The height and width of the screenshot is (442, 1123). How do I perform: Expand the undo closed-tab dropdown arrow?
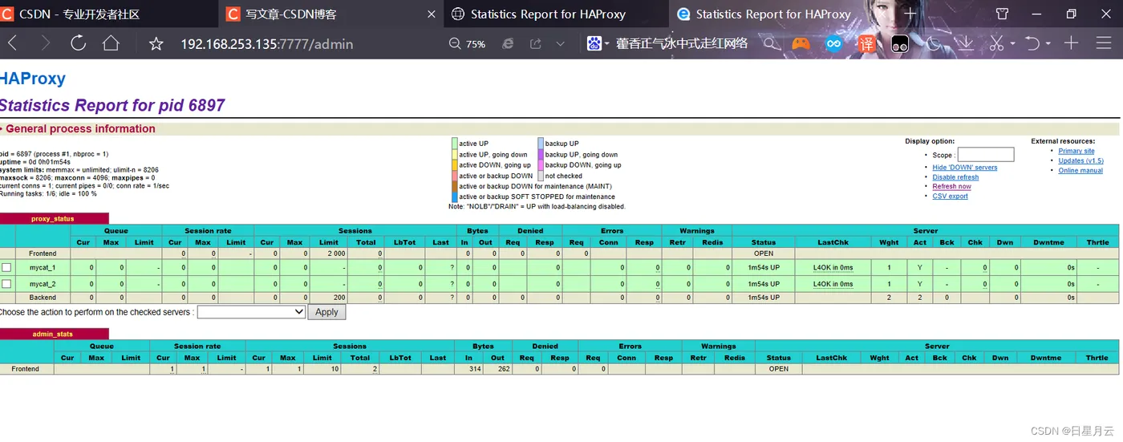click(1048, 44)
